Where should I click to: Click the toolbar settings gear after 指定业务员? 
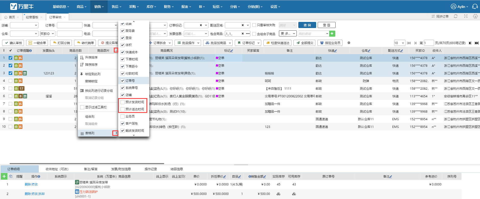[x=349, y=43]
